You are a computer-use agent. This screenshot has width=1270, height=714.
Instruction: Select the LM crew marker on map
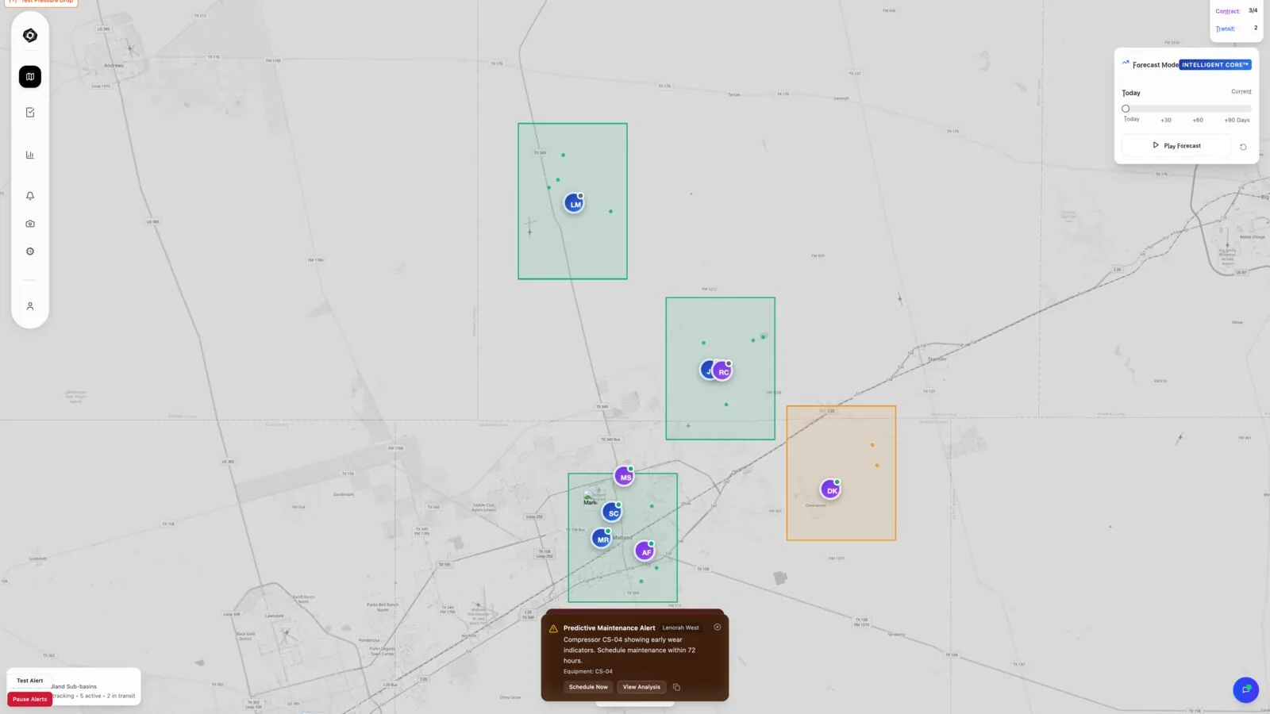pos(575,204)
